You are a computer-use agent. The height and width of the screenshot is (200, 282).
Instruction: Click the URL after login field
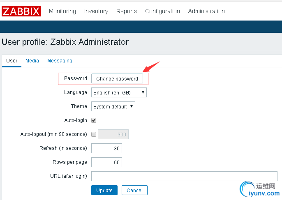(184, 176)
